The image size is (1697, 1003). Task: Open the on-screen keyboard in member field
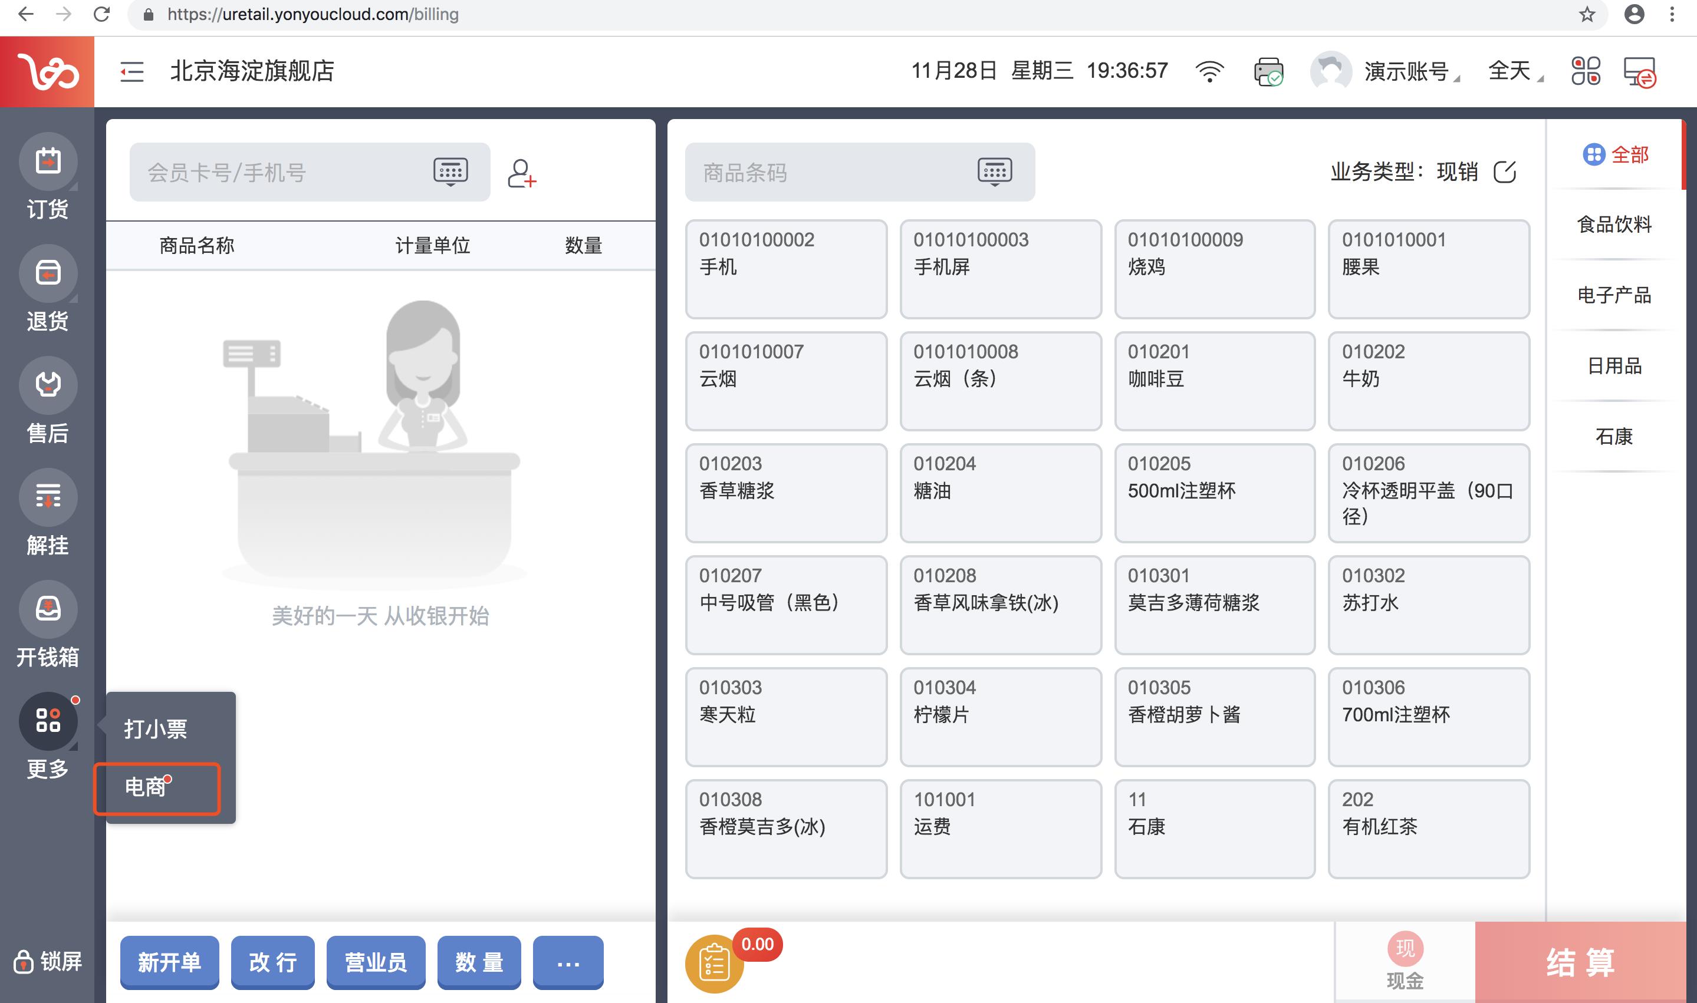[451, 171]
